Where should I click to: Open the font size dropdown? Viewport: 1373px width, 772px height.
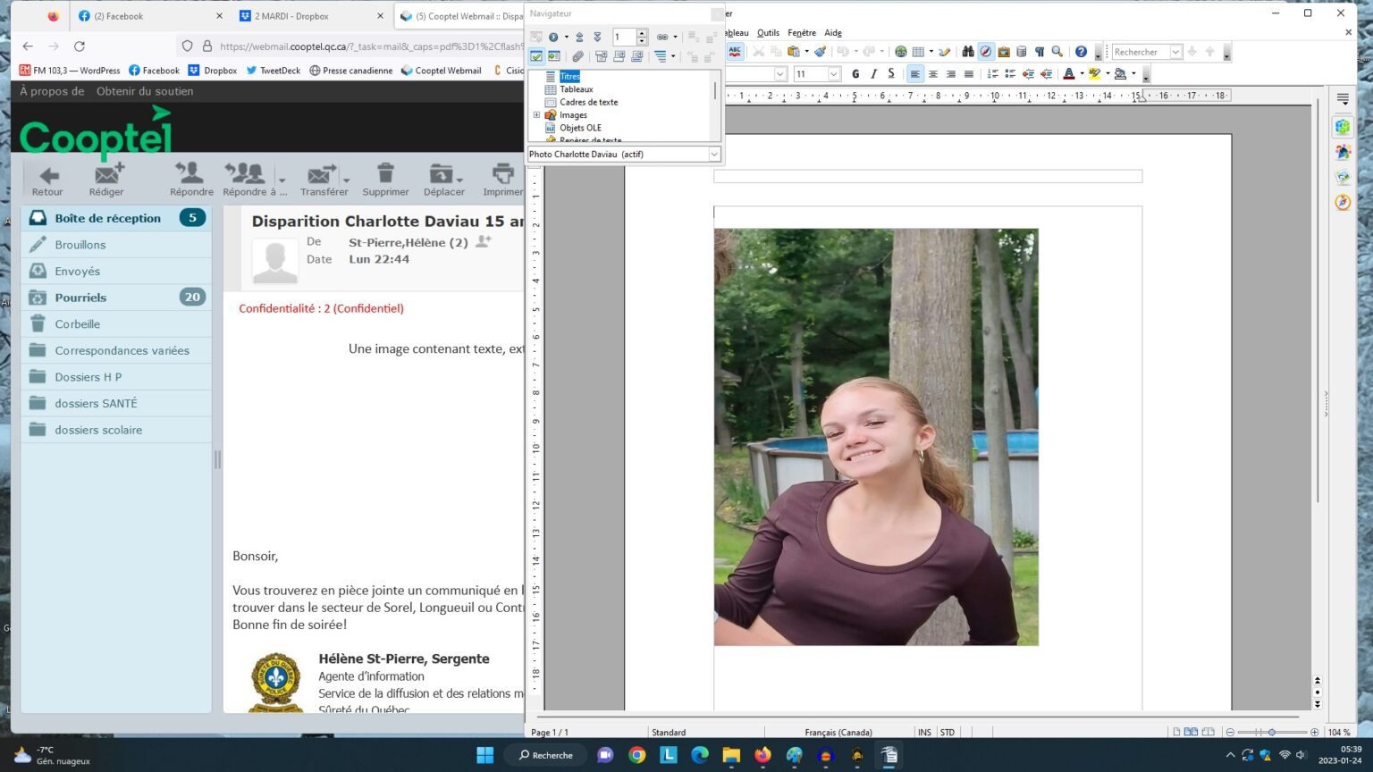click(834, 74)
